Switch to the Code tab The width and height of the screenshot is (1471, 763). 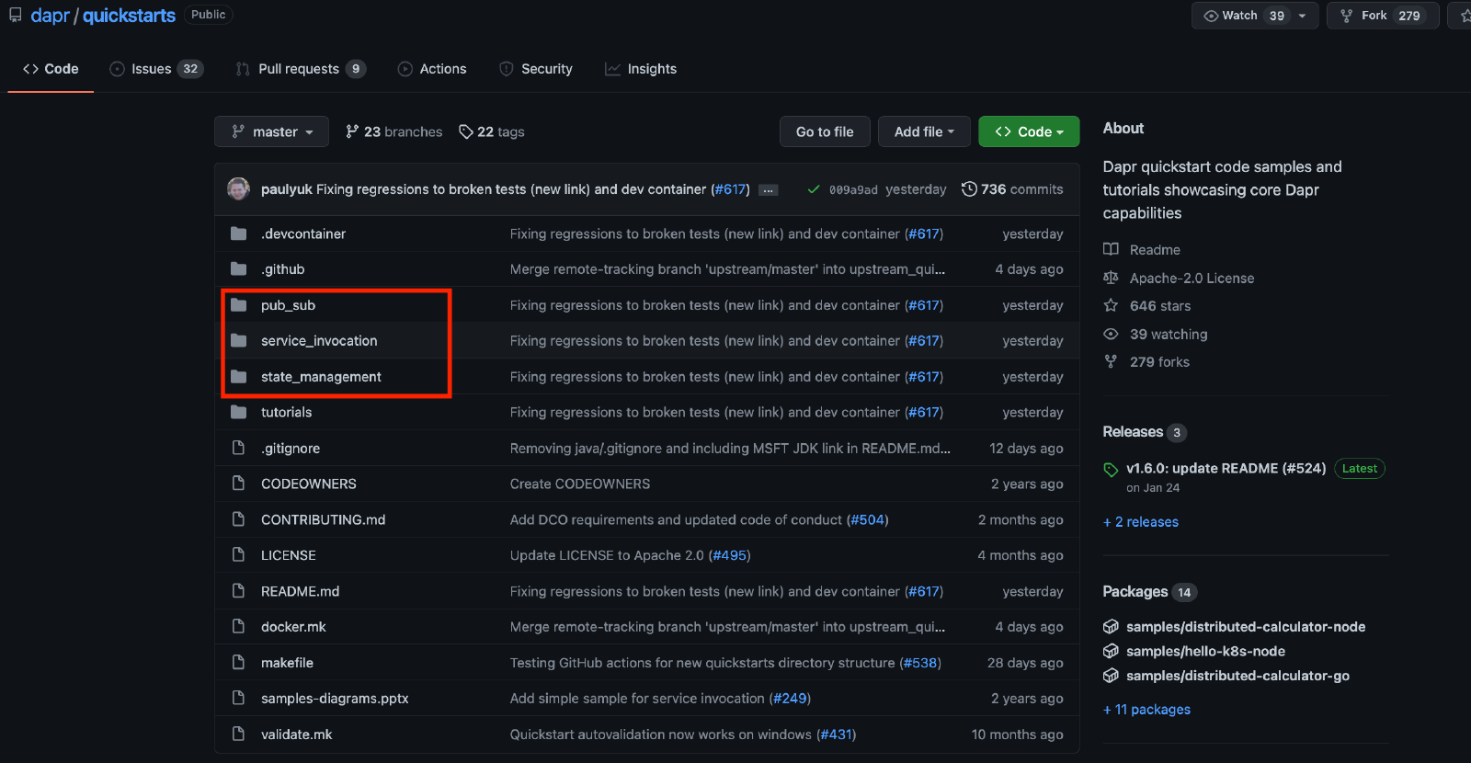click(x=51, y=69)
